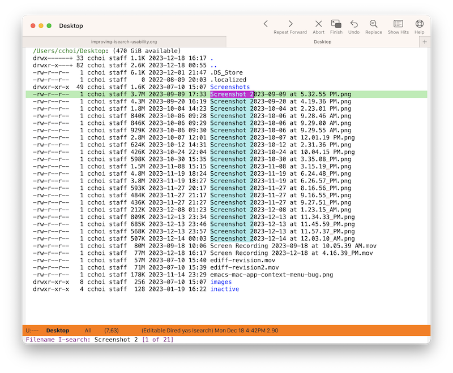Open the inactive directory
This screenshot has width=453, height=373.
224,289
